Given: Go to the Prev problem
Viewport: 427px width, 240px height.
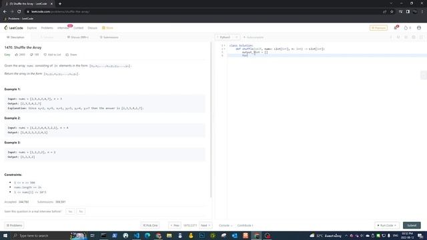Looking at the screenshot, I should click(175, 225).
